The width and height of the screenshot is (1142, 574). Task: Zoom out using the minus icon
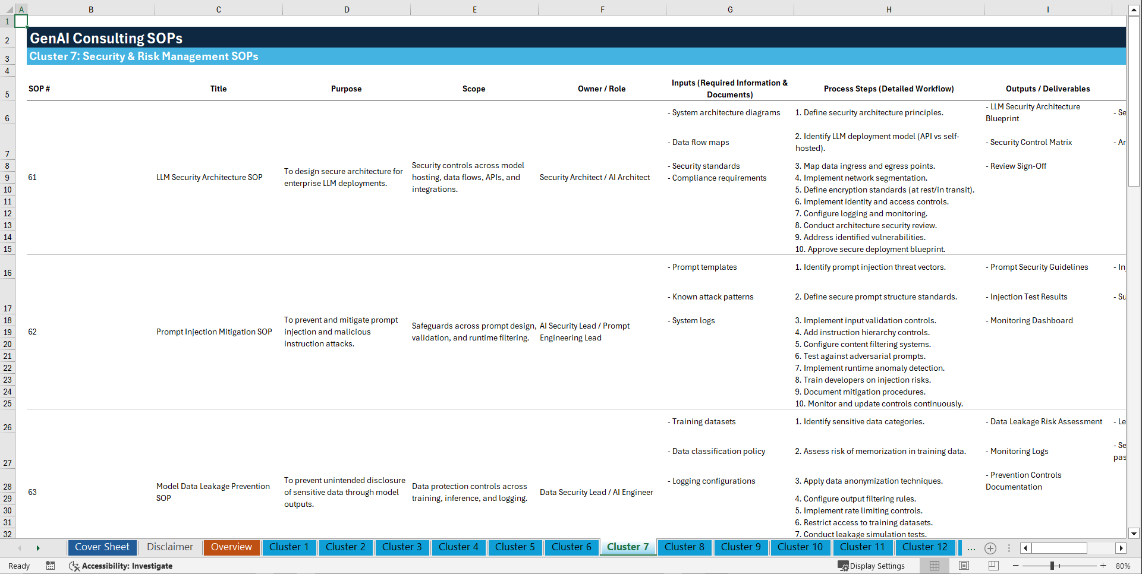pos(1016,566)
